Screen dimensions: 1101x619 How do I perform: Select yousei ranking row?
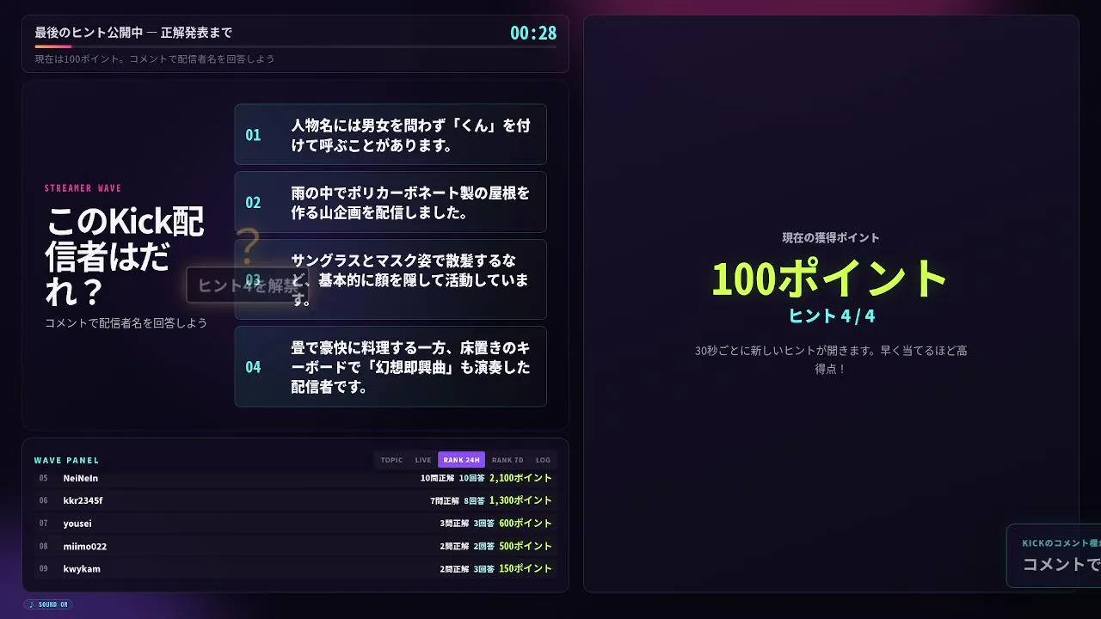295,524
